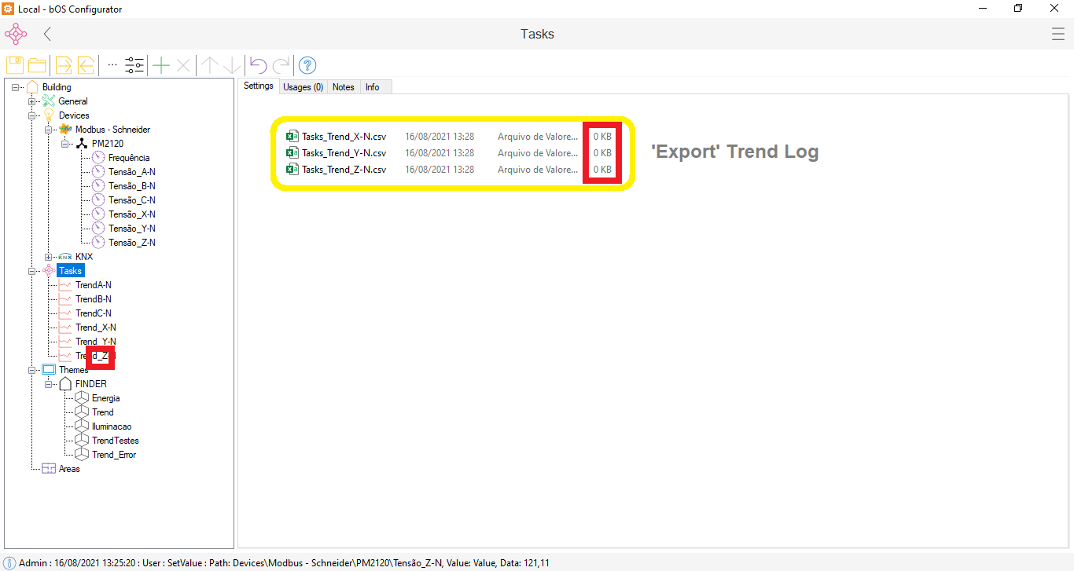Expand the KNX tree node

[49, 257]
